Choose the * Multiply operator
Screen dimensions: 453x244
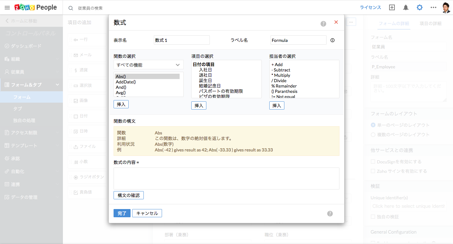tap(281, 75)
